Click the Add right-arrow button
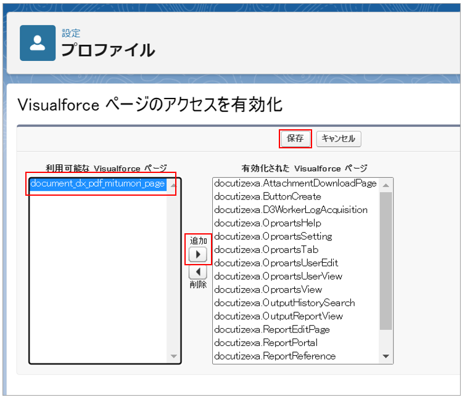Image resolution: width=462 pixels, height=397 pixels. click(x=197, y=254)
